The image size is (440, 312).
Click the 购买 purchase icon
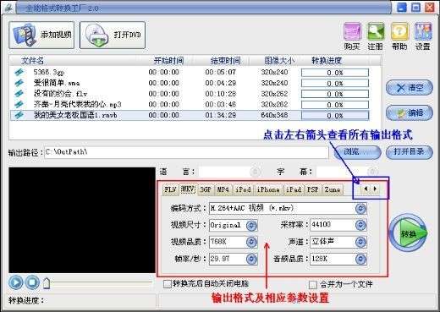[x=352, y=36]
